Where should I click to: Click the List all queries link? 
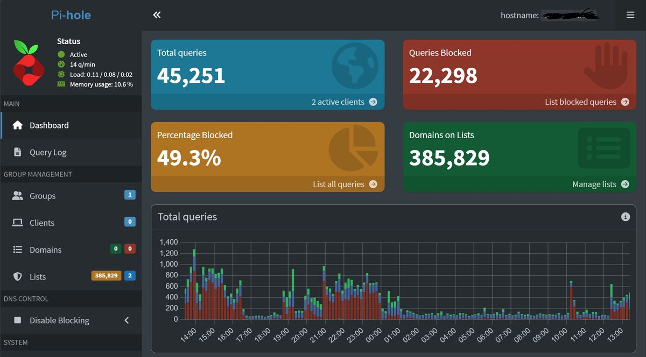click(340, 184)
